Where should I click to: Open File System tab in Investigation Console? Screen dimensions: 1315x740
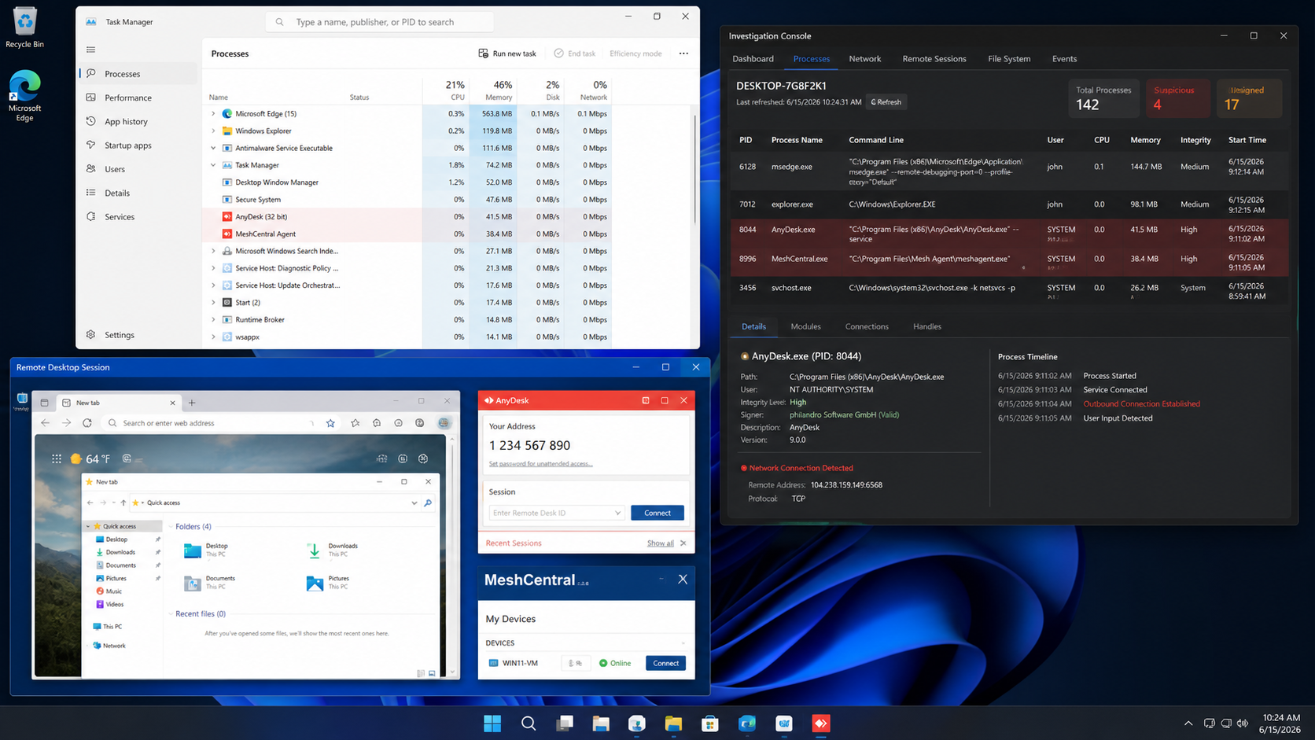click(x=1009, y=59)
